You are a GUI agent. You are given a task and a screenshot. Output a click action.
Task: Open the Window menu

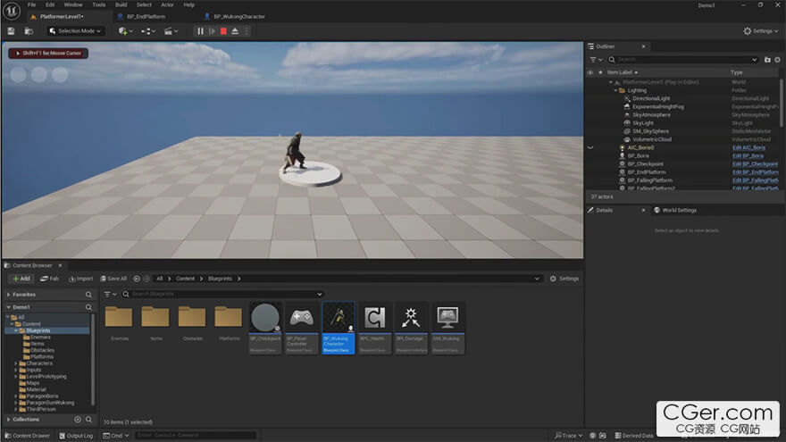73,4
